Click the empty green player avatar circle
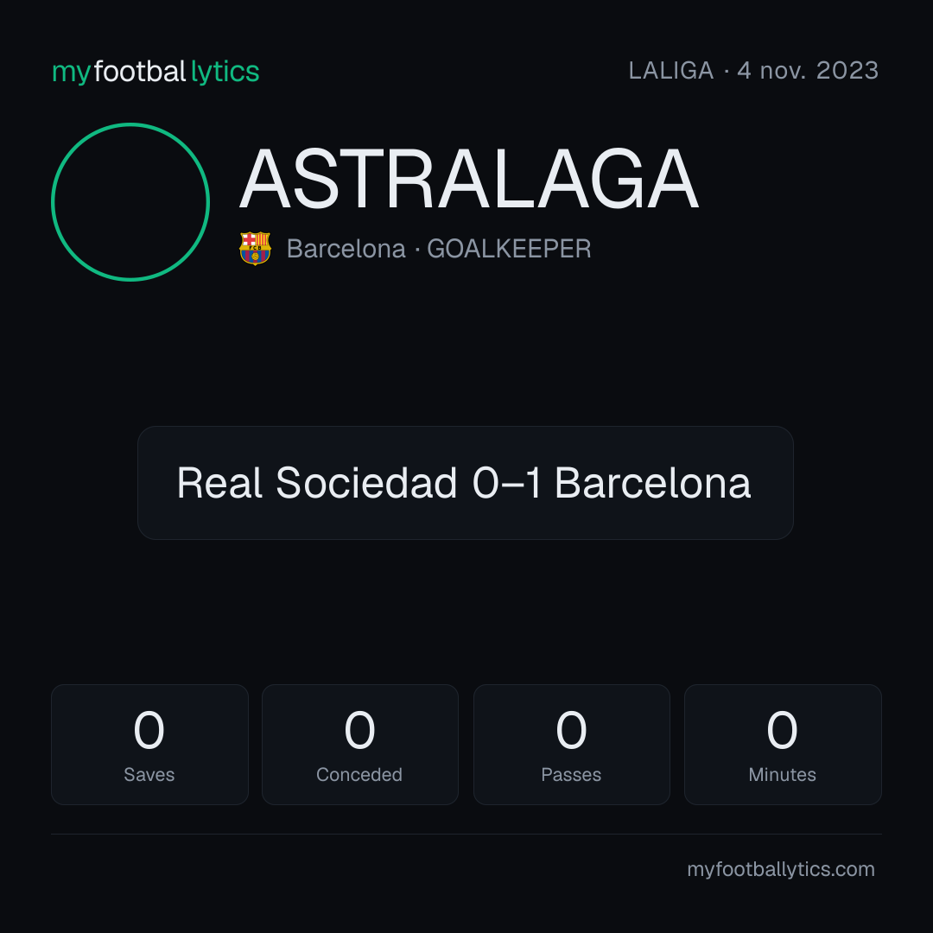 tap(130, 202)
